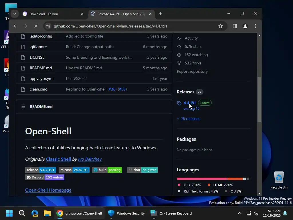Close the Download - Falkon tab

tap(82, 14)
